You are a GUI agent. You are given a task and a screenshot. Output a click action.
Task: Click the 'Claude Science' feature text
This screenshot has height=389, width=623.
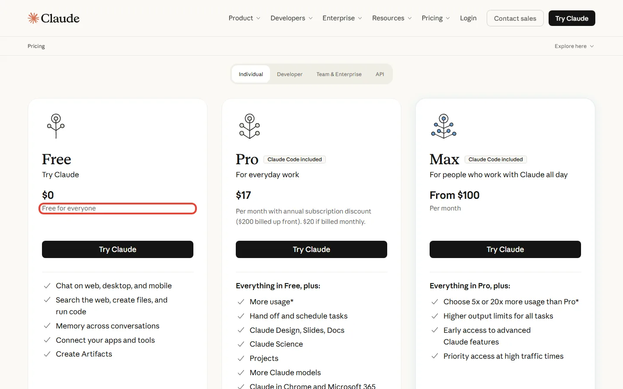pos(276,344)
